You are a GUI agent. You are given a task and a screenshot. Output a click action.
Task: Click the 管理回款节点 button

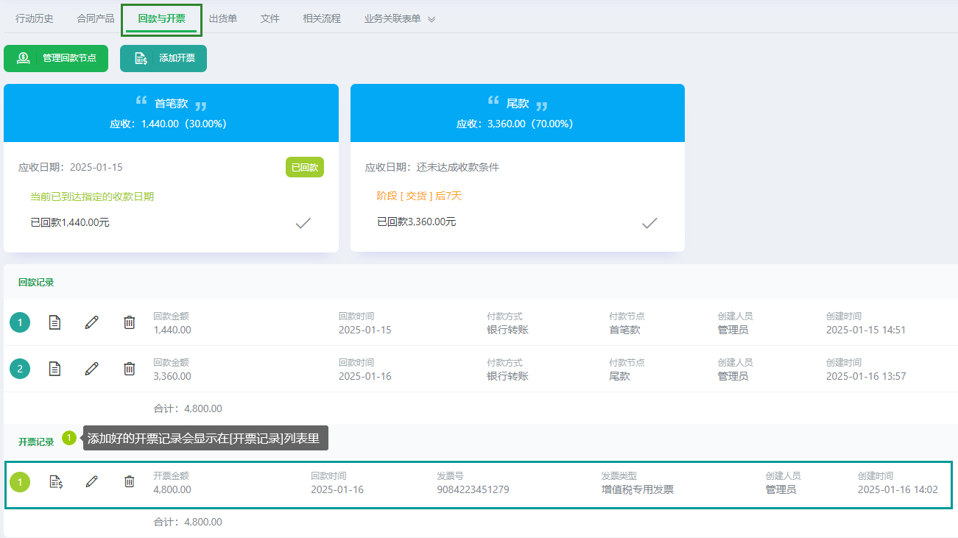pos(56,58)
